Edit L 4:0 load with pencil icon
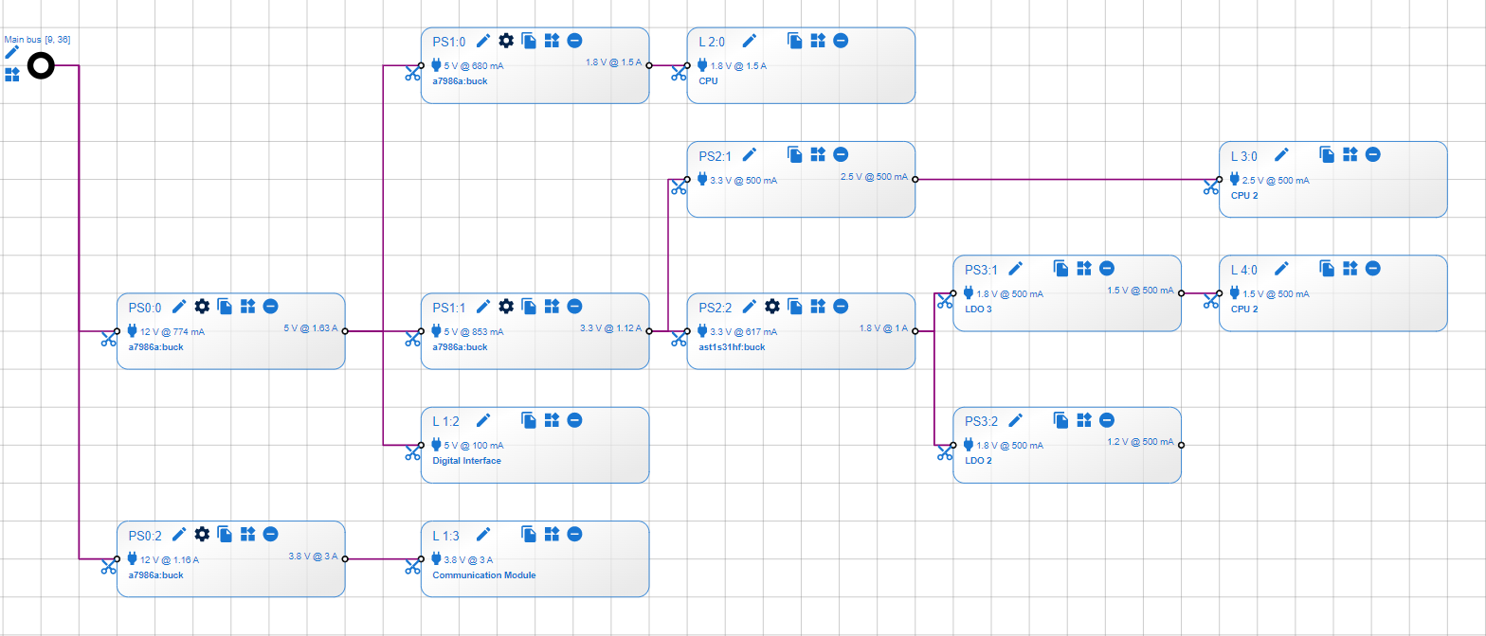The width and height of the screenshot is (1486, 636). (1281, 269)
